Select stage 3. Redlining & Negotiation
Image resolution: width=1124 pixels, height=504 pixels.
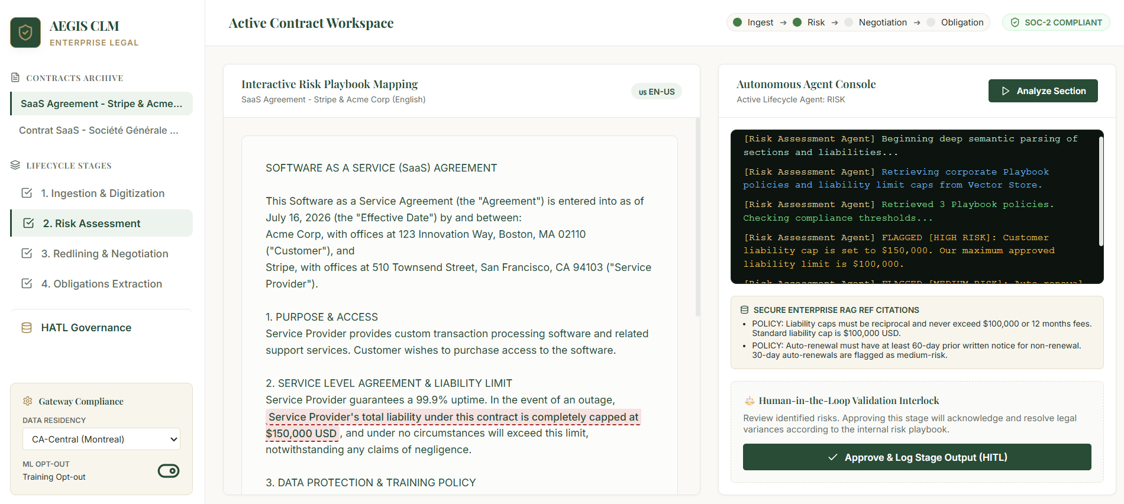coord(101,253)
